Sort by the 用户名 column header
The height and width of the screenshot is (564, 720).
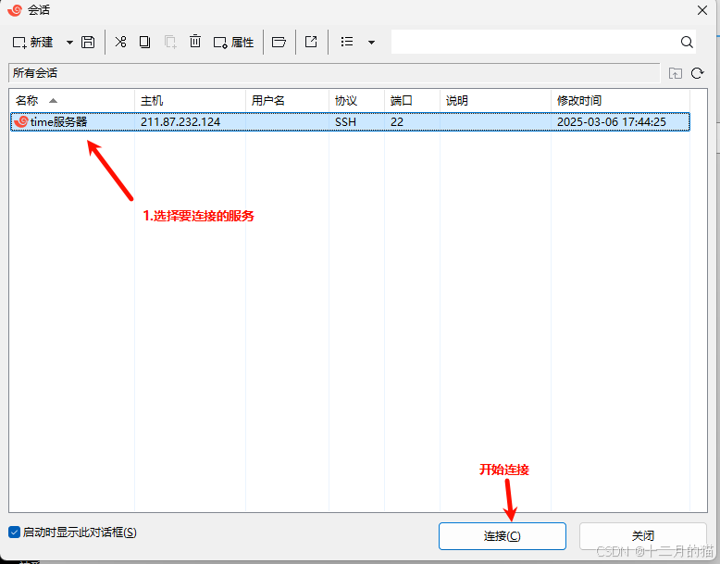[288, 100]
